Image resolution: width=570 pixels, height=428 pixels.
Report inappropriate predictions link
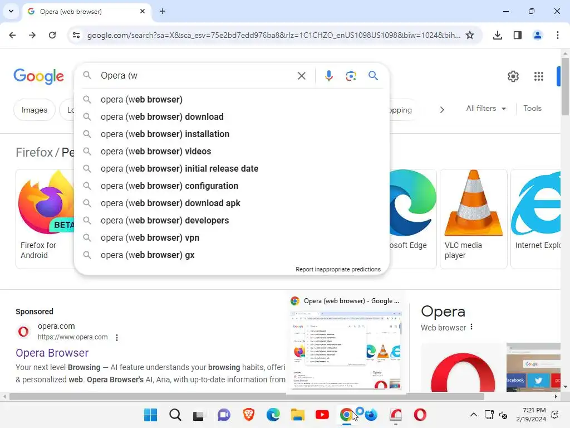[x=338, y=269]
